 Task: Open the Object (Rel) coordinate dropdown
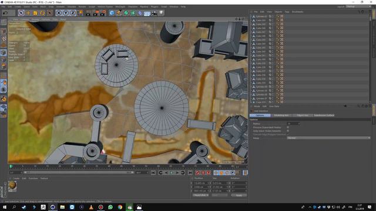[200, 195]
